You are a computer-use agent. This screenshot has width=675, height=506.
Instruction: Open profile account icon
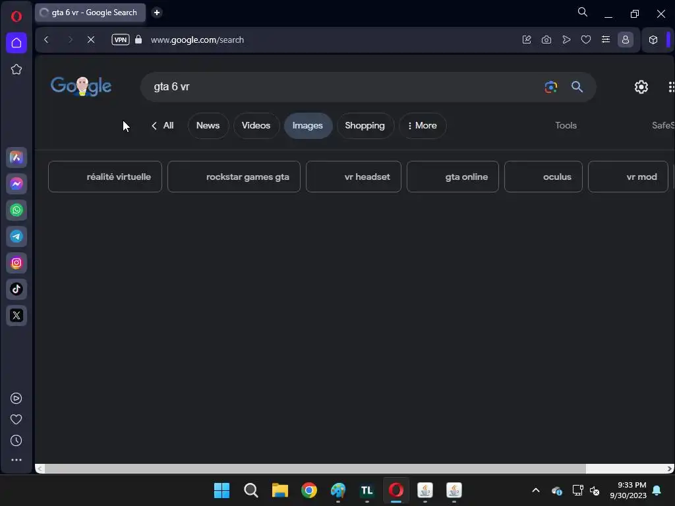click(626, 40)
